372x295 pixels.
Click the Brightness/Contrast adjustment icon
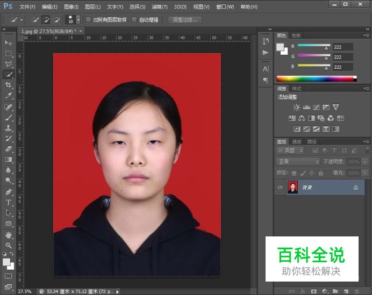tap(297, 107)
